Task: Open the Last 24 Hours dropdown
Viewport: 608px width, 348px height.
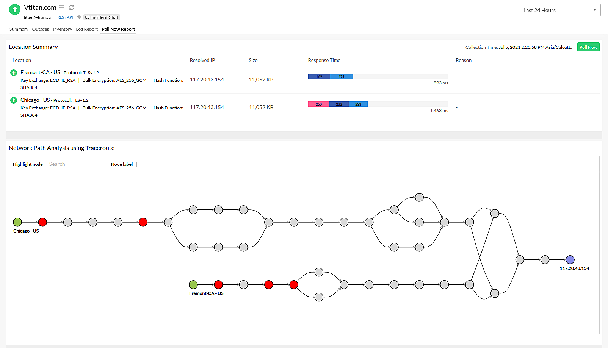Action: click(561, 10)
